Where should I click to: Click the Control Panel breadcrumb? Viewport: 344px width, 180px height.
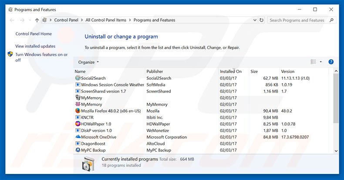click(66, 20)
